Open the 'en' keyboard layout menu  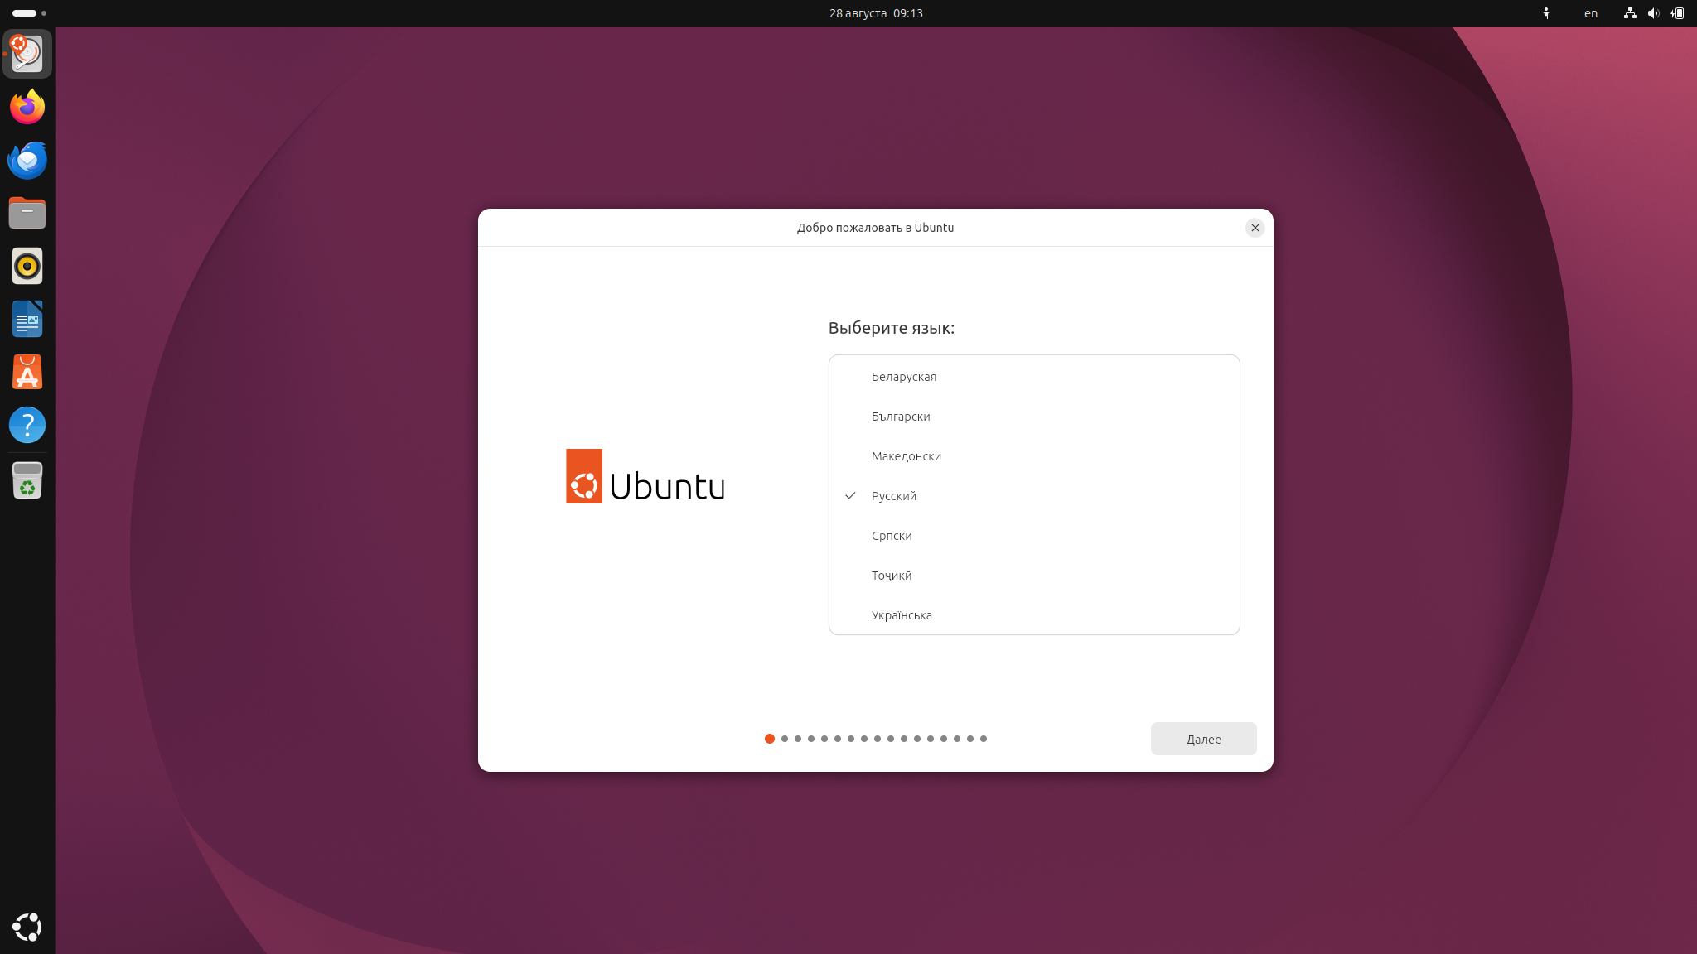tap(1591, 13)
